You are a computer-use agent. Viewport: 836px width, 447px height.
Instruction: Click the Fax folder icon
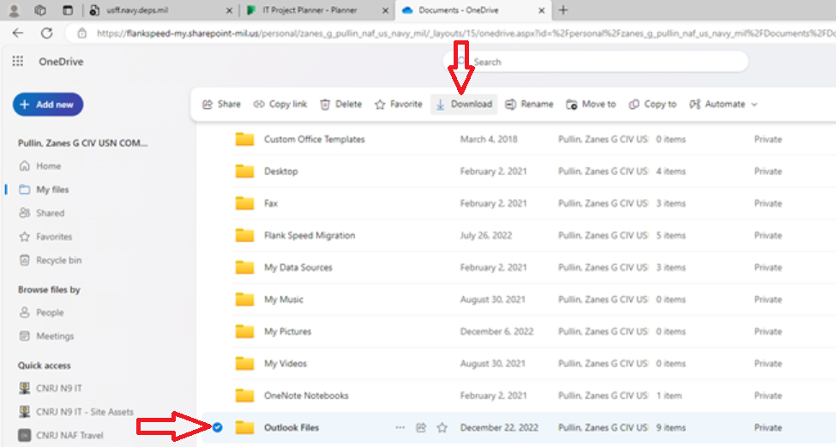pos(244,203)
